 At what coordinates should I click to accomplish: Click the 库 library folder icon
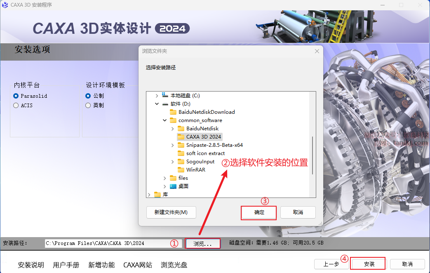[x=157, y=195]
